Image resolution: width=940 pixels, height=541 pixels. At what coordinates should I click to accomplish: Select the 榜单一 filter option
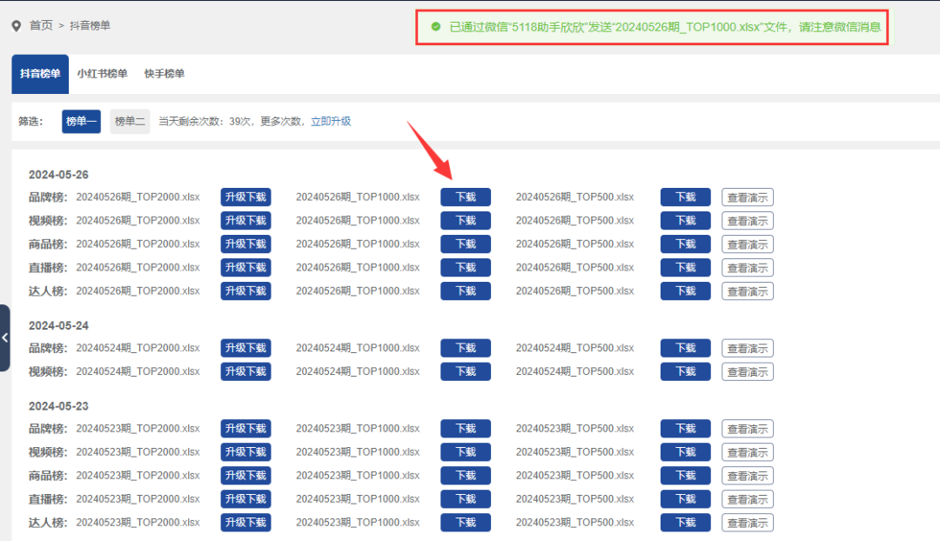click(81, 121)
